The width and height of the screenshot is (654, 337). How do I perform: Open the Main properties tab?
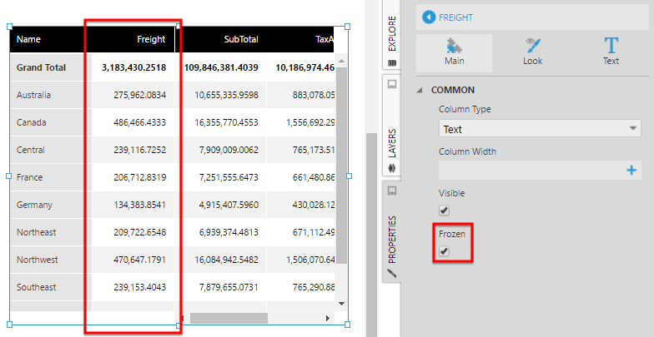454,53
